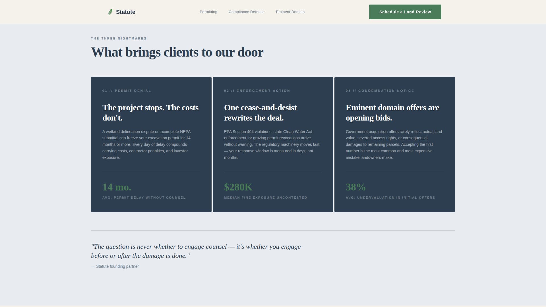Select the '14 mo.' statistic
The width and height of the screenshot is (546, 307).
pos(117,187)
